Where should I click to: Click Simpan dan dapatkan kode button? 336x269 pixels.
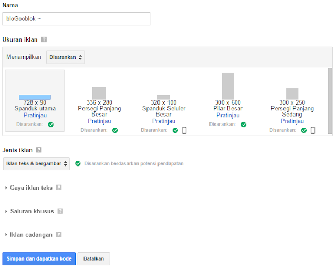pos(39,258)
